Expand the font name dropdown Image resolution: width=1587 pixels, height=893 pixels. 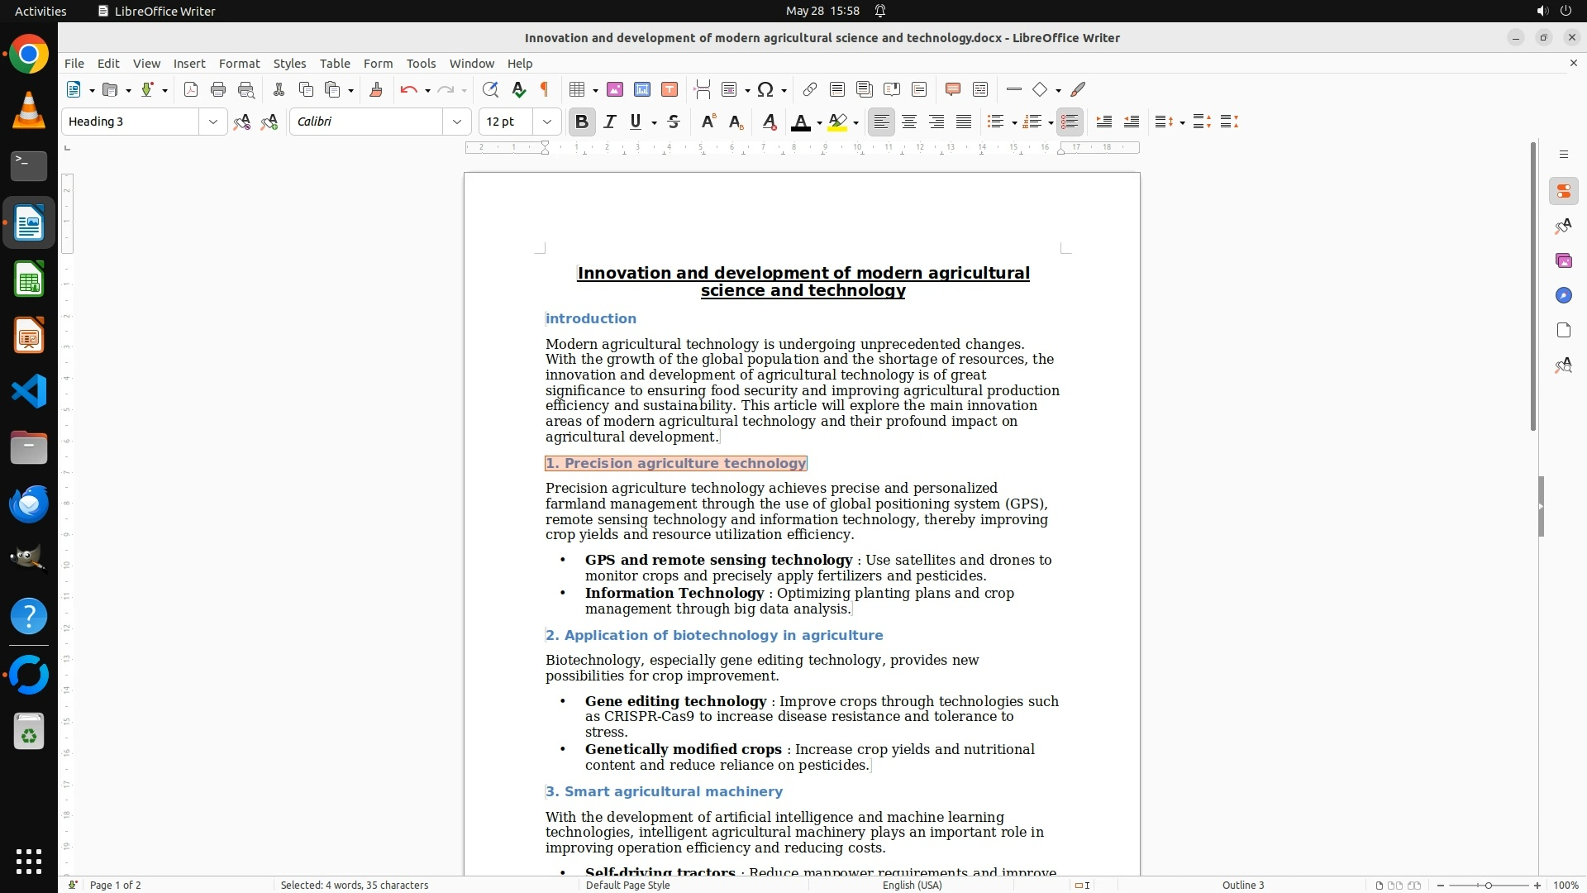[x=456, y=122]
